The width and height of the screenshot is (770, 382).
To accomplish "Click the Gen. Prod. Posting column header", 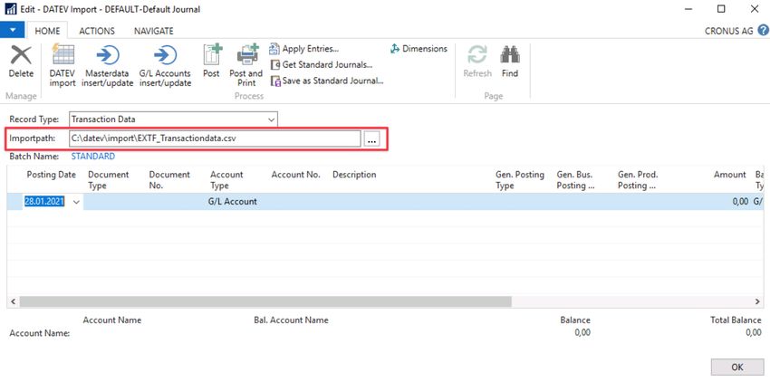I will (x=638, y=180).
